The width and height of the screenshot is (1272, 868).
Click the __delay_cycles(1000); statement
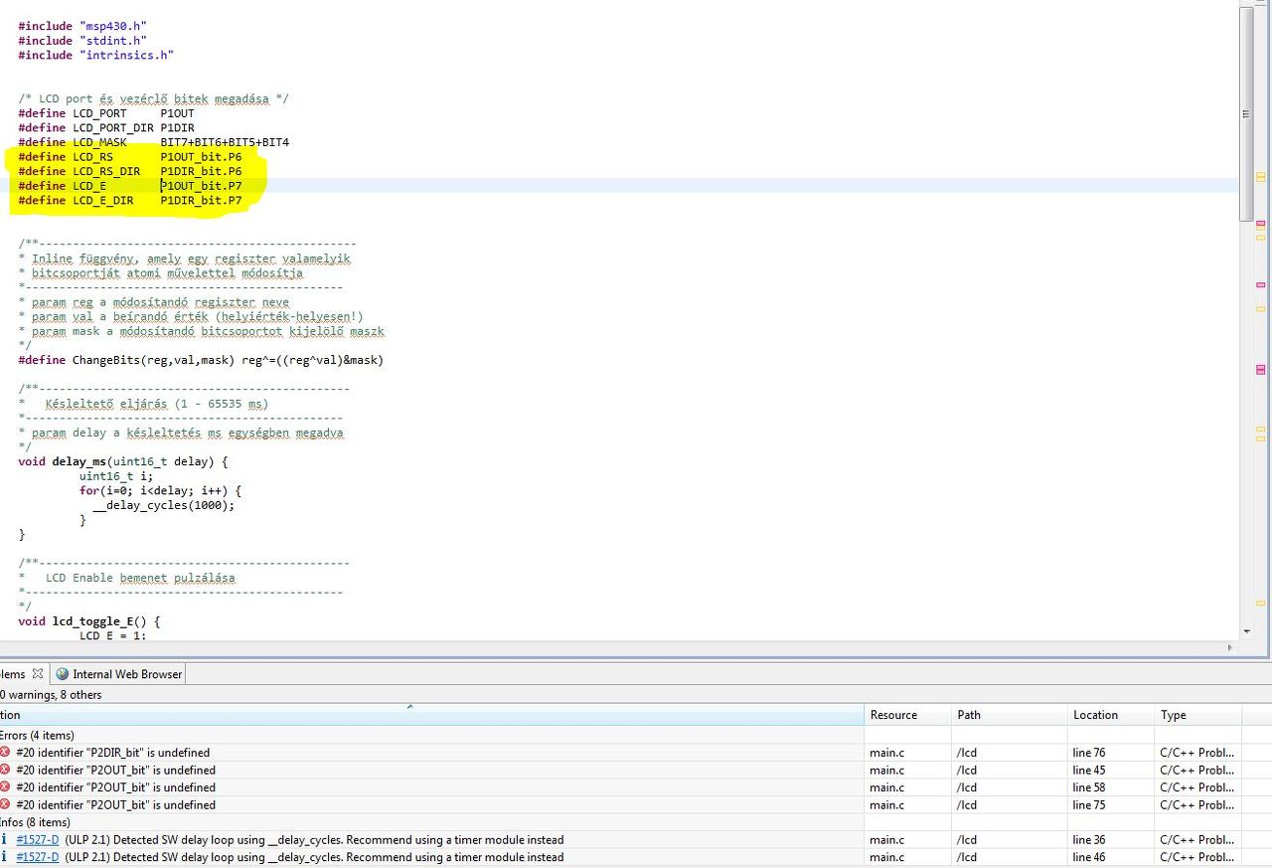coord(164,505)
